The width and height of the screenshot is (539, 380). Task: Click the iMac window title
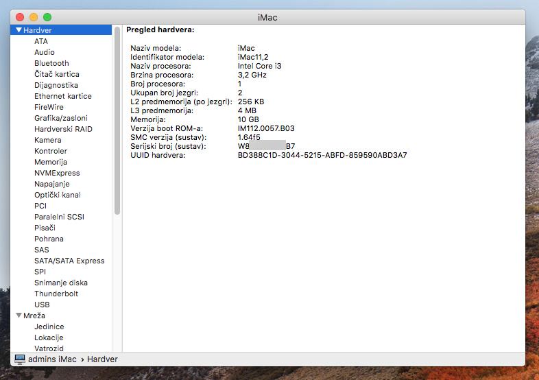(x=267, y=18)
